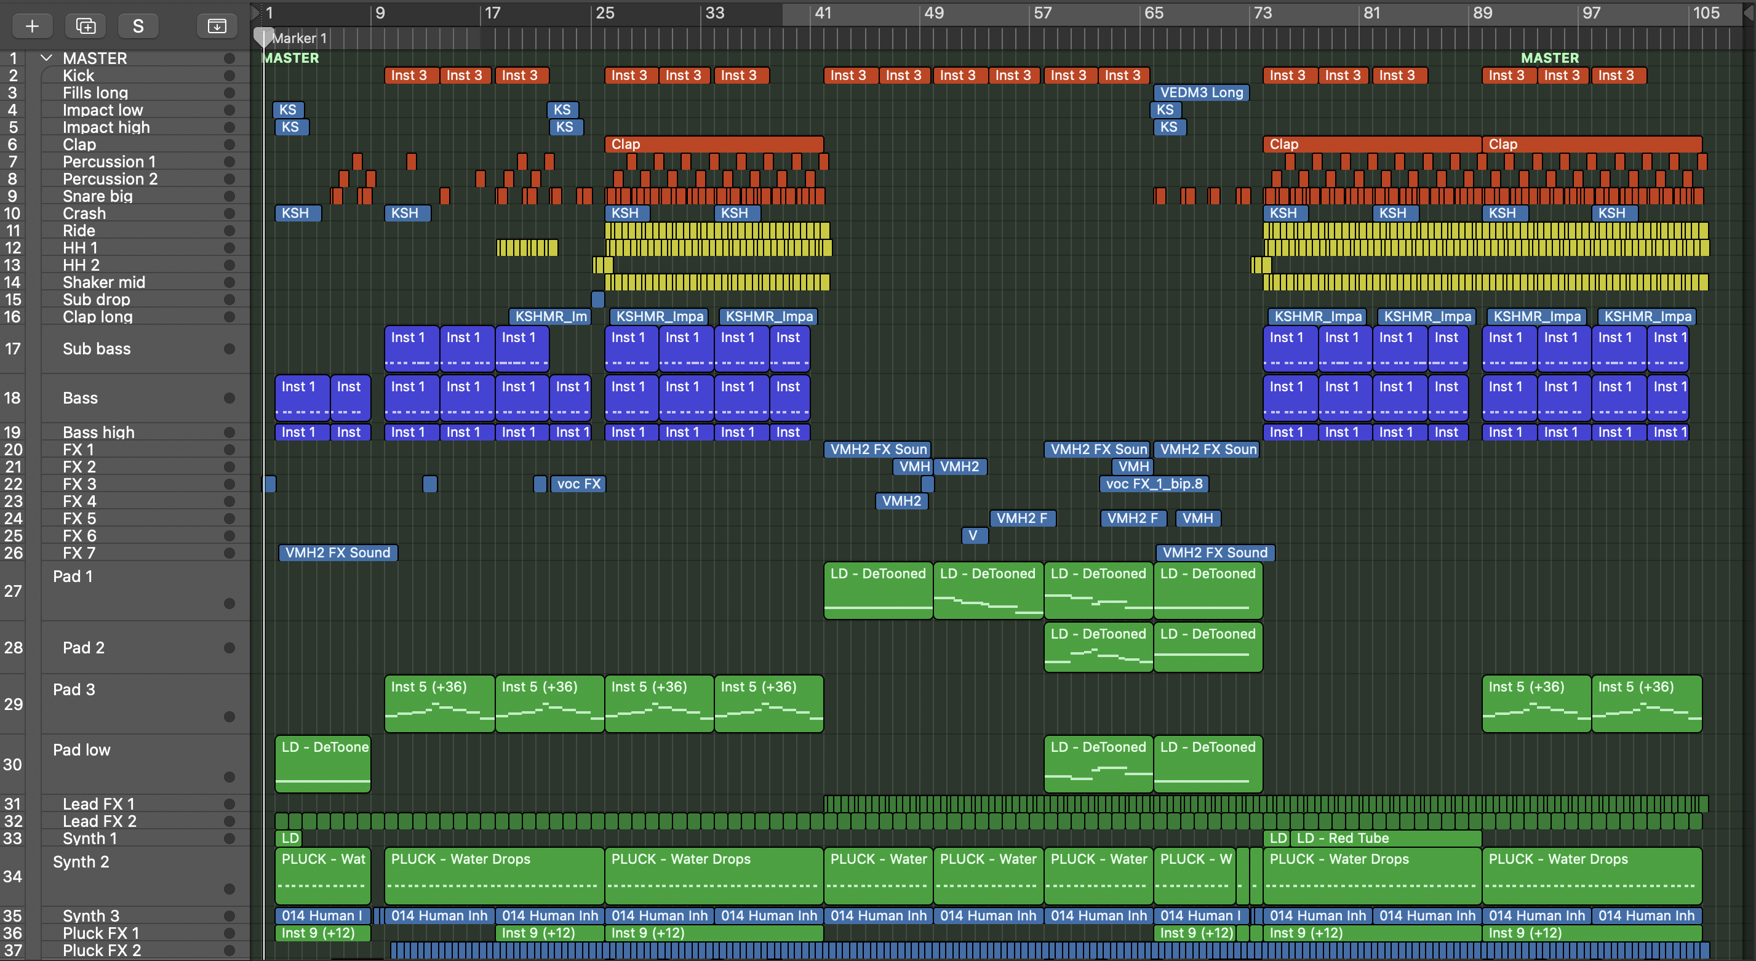Click the Duplicate Track icon

click(86, 26)
